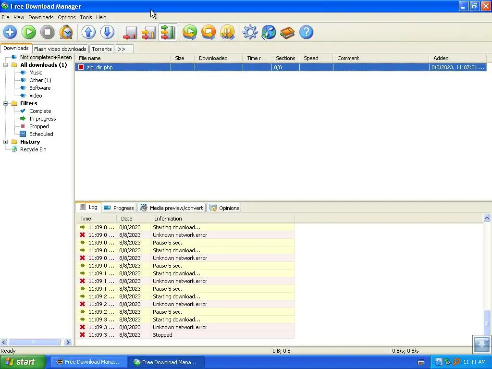
Task: Select the Music category
Action: [36, 73]
